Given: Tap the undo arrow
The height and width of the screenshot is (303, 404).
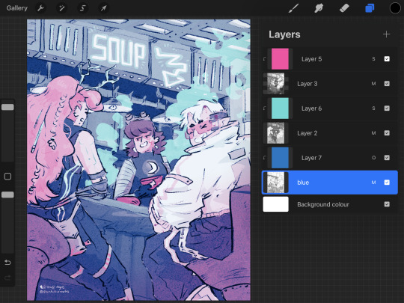Looking at the screenshot, I should click(7, 263).
